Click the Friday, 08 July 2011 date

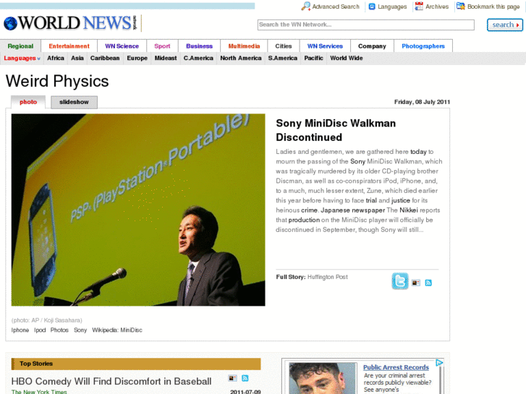point(422,102)
